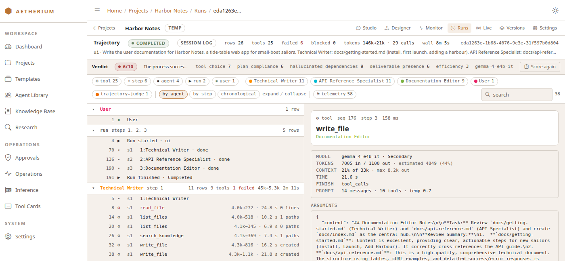The image size is (565, 261).
Task: Collapse the Technical Writer group
Action: click(x=94, y=188)
